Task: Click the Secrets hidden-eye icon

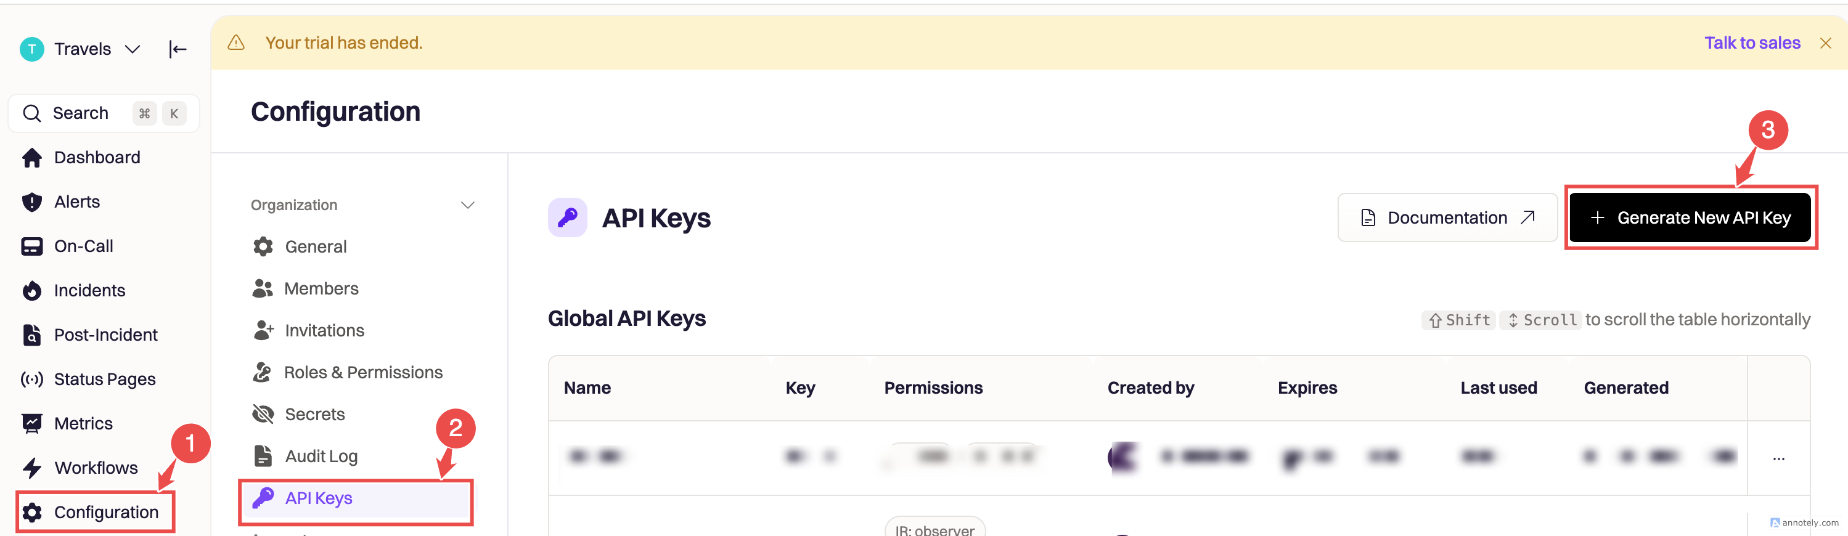Action: (263, 414)
